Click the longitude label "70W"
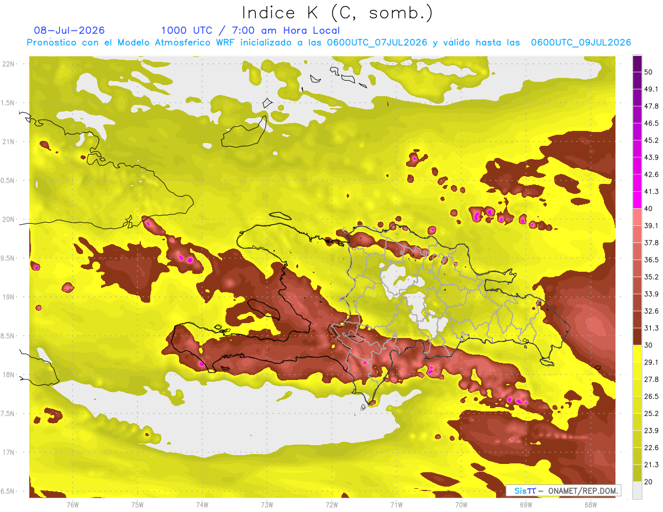The image size is (663, 512). pyautogui.click(x=461, y=505)
